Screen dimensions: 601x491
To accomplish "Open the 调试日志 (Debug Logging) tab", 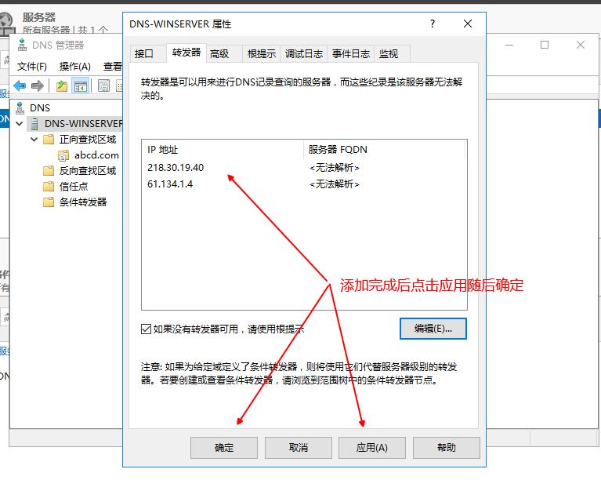I will click(304, 53).
